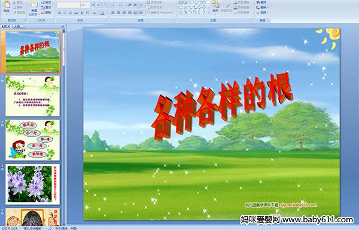Screen dimensions: 359x230
Task: Open the font size dropdown
Action: click(x=89, y=5)
